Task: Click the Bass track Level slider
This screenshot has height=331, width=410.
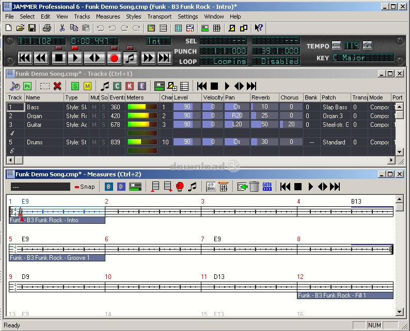Action: [x=187, y=107]
